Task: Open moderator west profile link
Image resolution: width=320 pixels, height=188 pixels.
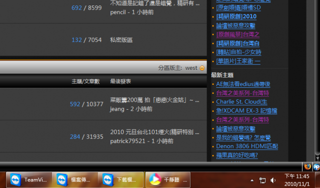Action: (x=191, y=68)
